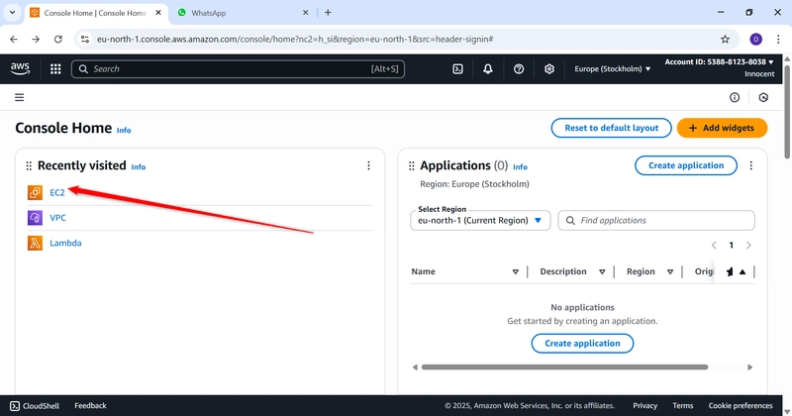Viewport: 792px width, 416px height.
Task: Open the help question mark menu
Action: [519, 68]
